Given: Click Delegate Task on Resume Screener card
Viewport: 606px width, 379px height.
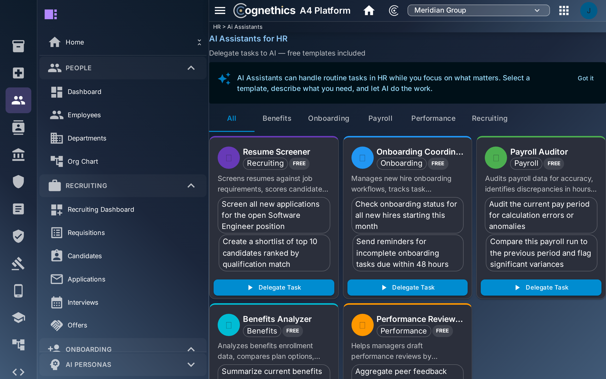Looking at the screenshot, I should (x=274, y=288).
